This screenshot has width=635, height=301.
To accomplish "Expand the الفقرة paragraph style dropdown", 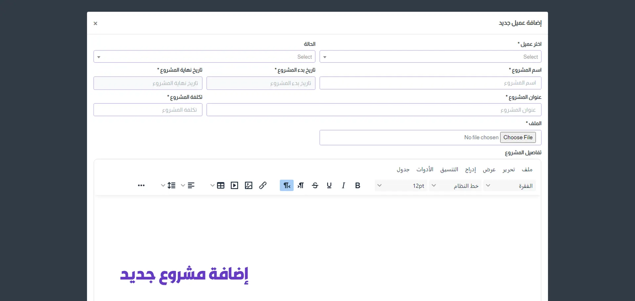I will tap(509, 186).
